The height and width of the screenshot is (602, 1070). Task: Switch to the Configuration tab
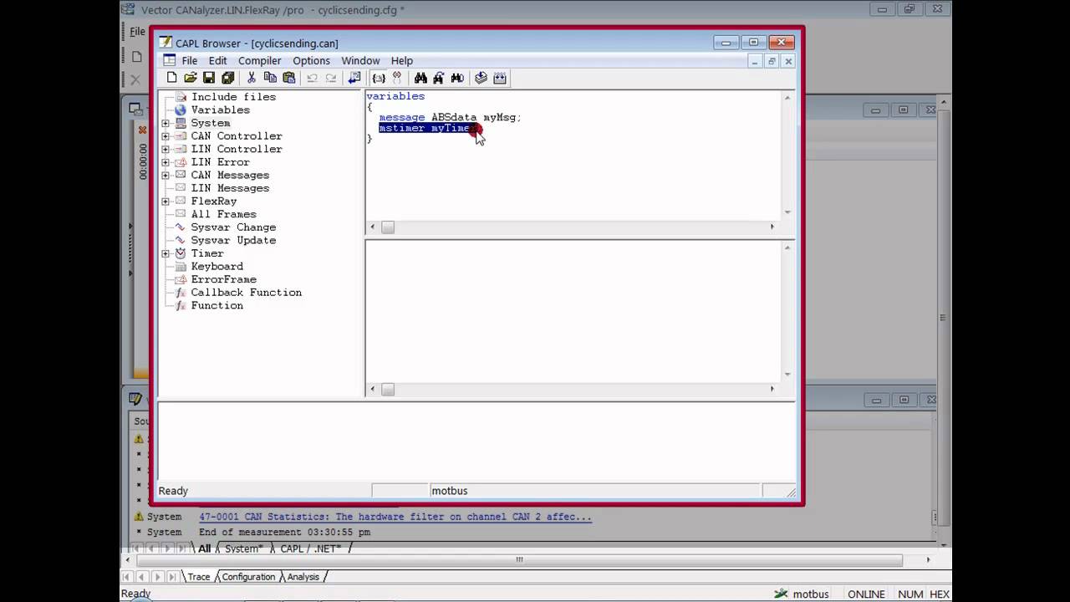pos(251,577)
